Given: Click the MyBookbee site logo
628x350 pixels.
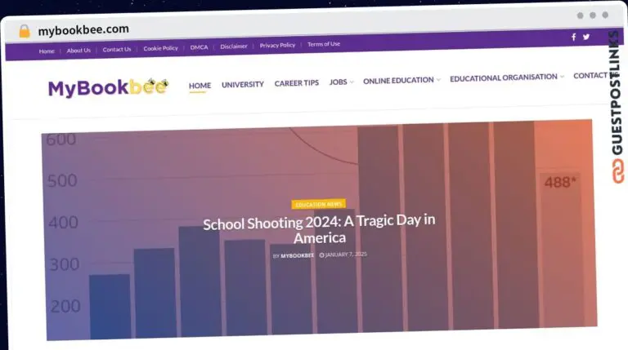Looking at the screenshot, I should coord(108,87).
